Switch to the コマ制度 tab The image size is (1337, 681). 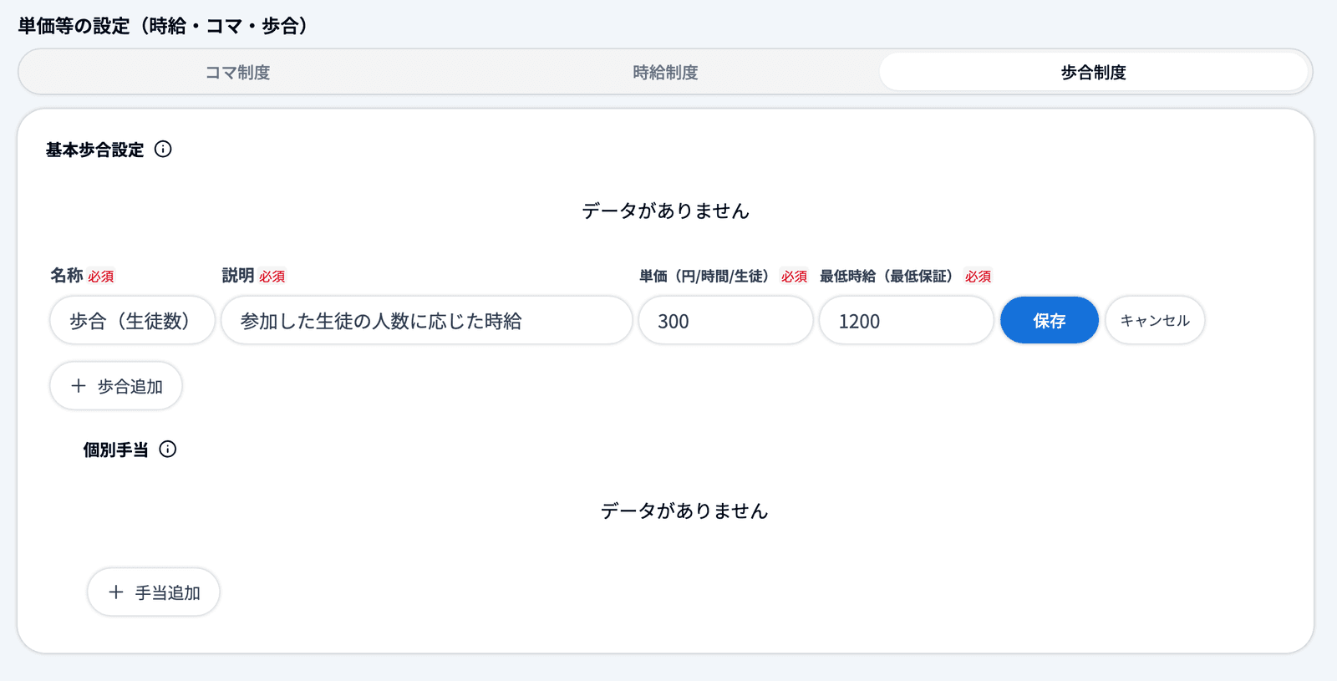(x=238, y=73)
